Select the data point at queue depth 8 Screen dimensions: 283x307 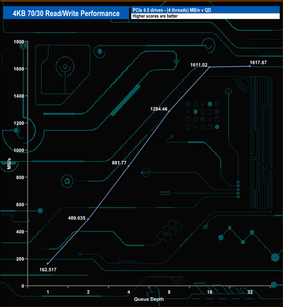click(x=169, y=111)
